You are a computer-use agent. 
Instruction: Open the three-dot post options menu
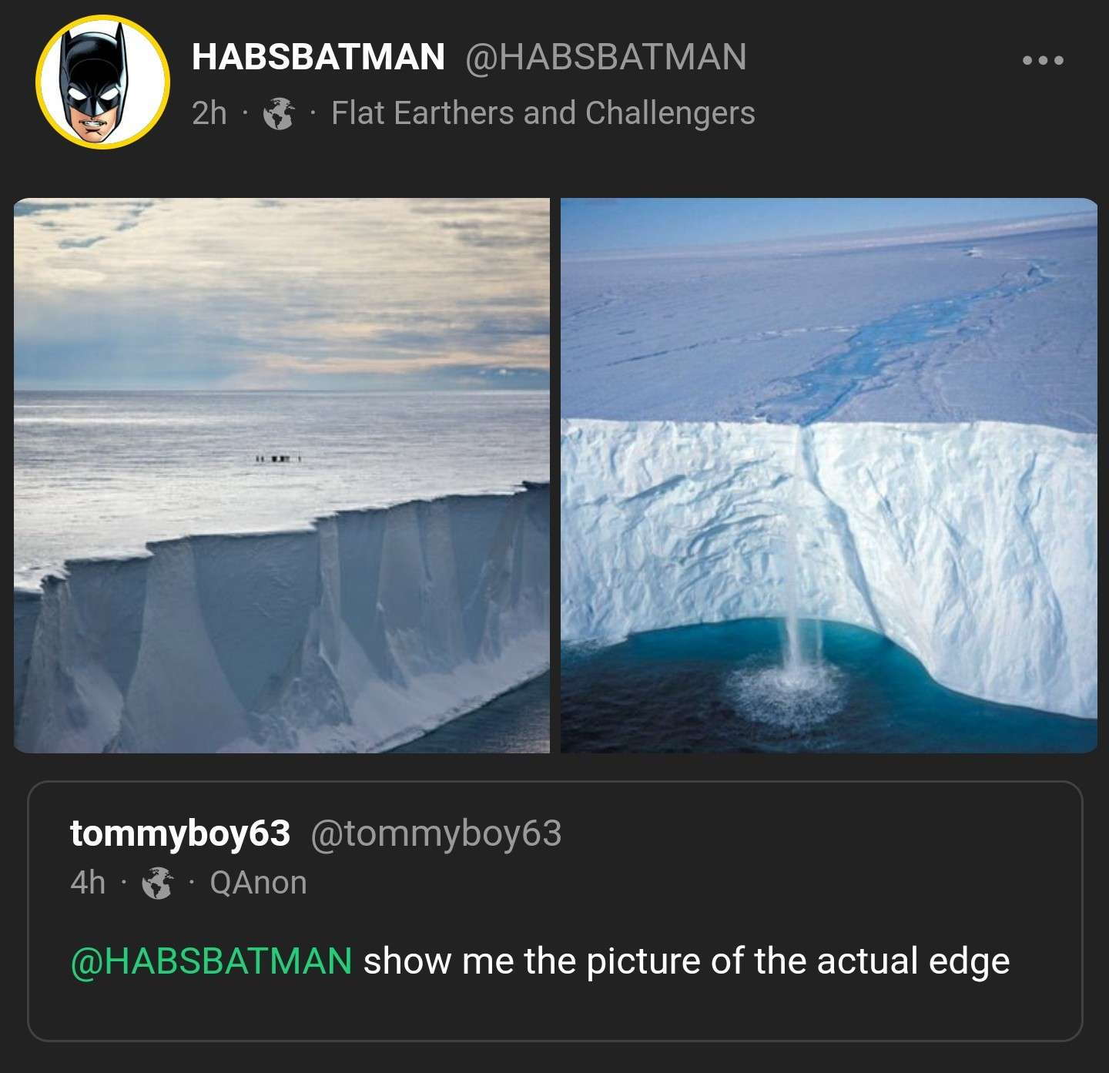pos(1043,60)
